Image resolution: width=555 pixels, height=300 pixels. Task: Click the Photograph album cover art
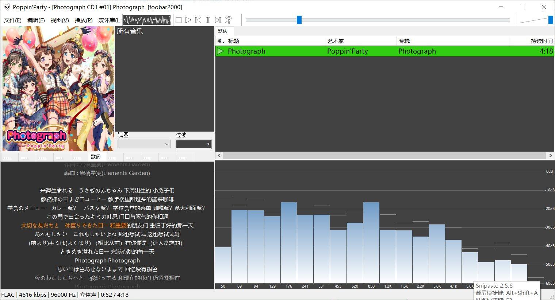coord(58,89)
